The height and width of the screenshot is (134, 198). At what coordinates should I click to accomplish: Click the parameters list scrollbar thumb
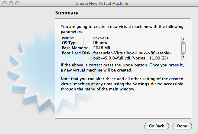tap(183, 47)
